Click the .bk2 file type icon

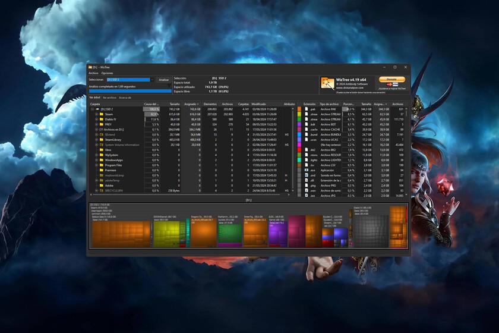tap(306, 150)
